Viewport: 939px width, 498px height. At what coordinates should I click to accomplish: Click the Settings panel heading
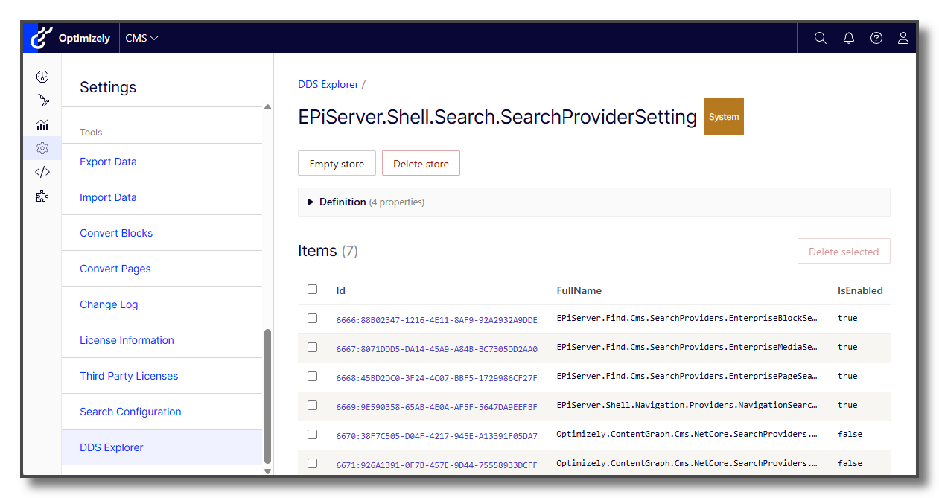click(x=108, y=87)
